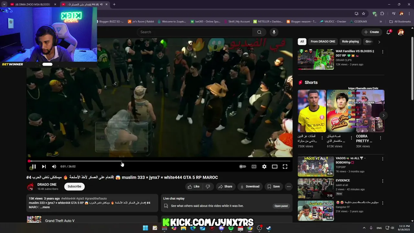The image size is (414, 233).
Task: Open WAR Famillies VS BLOODS thumbnail
Action: tap(316, 59)
